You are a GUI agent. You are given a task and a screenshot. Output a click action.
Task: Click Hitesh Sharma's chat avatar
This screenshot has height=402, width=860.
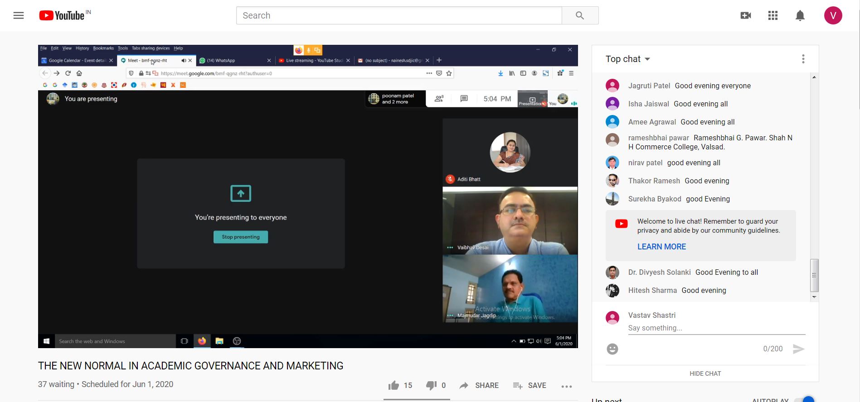[612, 290]
